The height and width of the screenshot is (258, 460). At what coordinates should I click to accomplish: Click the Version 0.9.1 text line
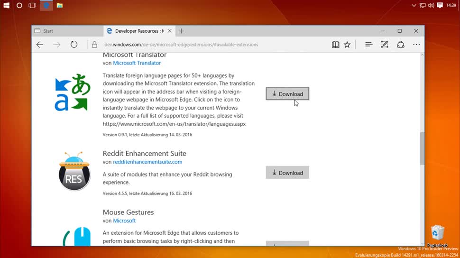(x=147, y=135)
